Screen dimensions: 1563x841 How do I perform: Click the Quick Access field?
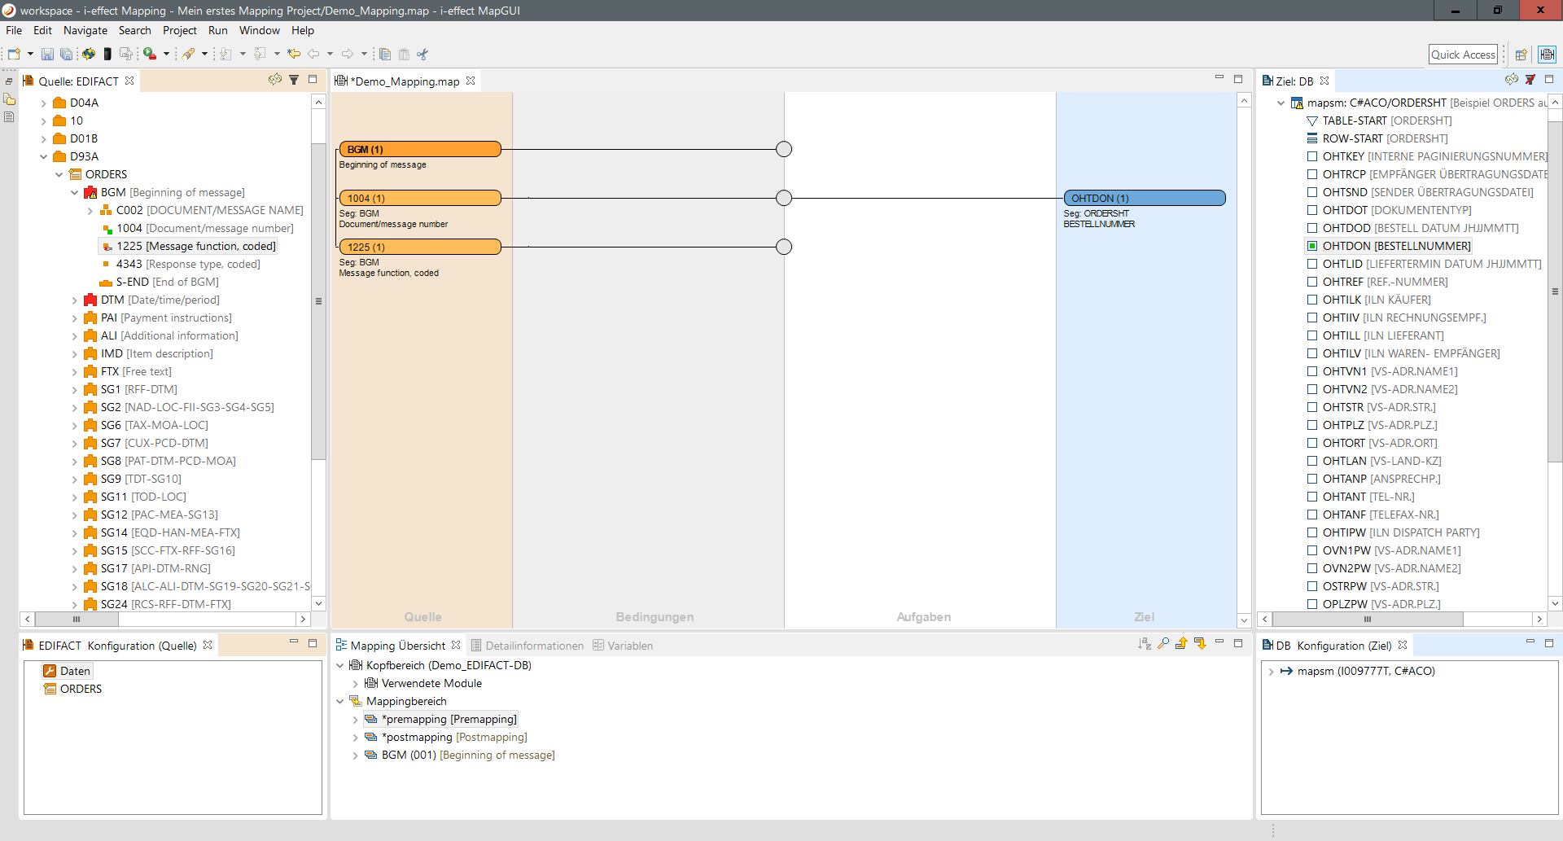click(x=1463, y=55)
